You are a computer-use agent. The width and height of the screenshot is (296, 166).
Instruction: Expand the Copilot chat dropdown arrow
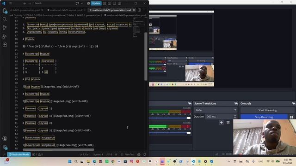tap(81, 3)
